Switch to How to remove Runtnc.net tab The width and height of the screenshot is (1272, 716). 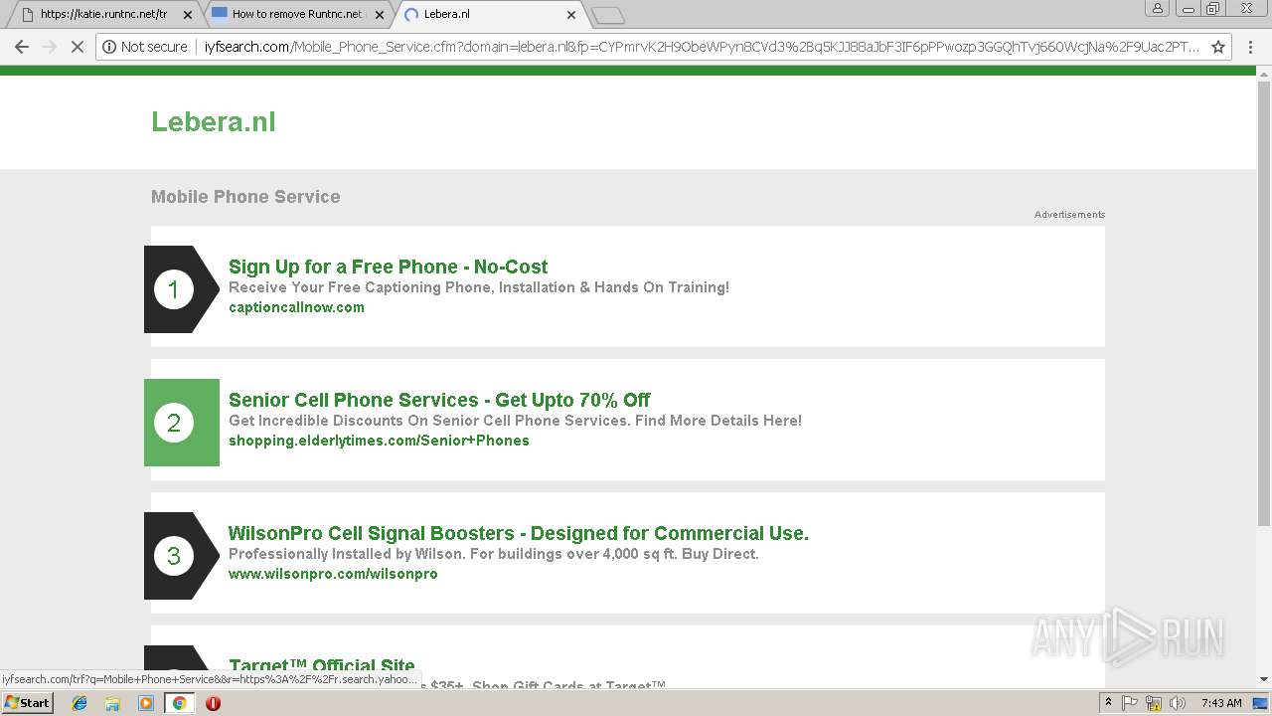pyautogui.click(x=298, y=15)
